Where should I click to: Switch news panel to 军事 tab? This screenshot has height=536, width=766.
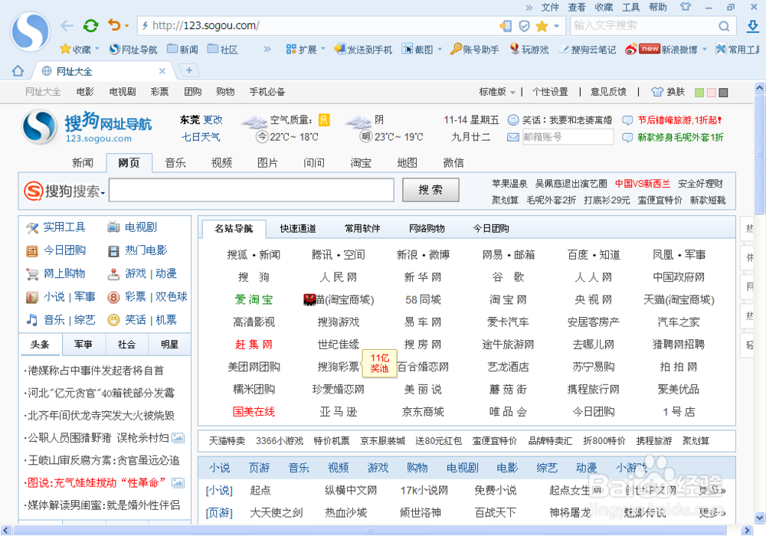pyautogui.click(x=83, y=344)
